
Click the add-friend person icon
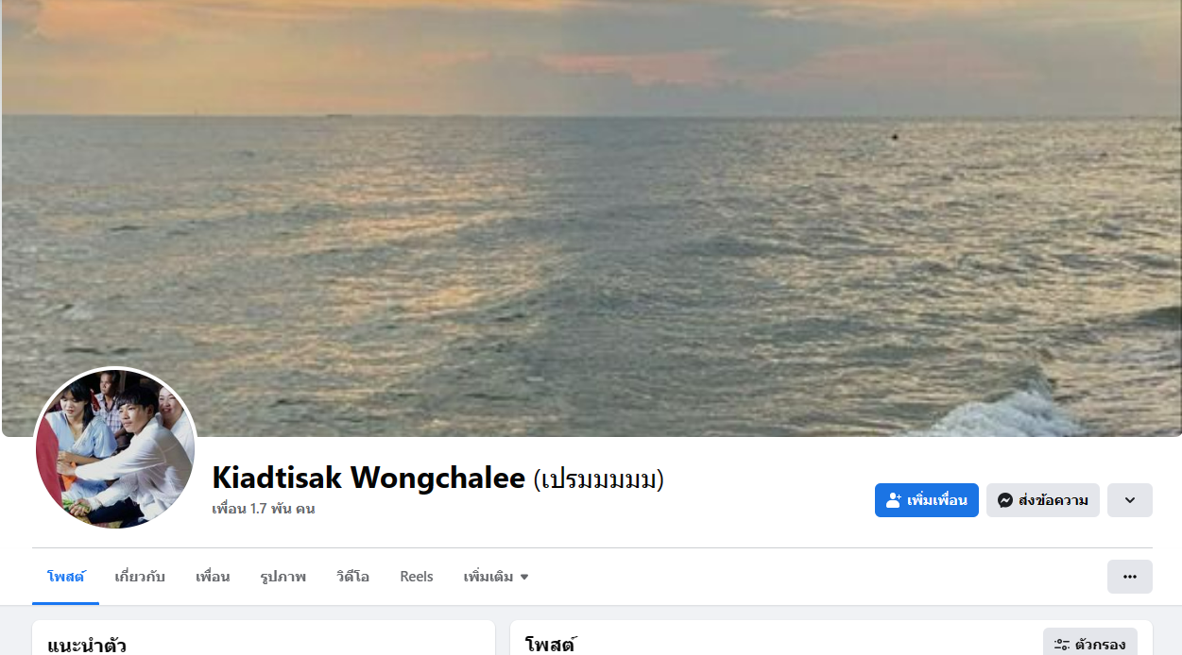(x=894, y=500)
